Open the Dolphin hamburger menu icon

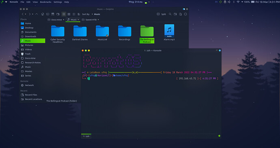coord(185,14)
